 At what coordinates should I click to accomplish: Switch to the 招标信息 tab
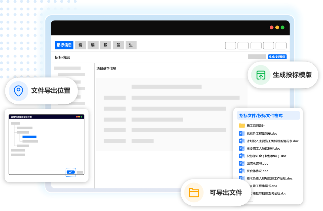pyautogui.click(x=64, y=45)
